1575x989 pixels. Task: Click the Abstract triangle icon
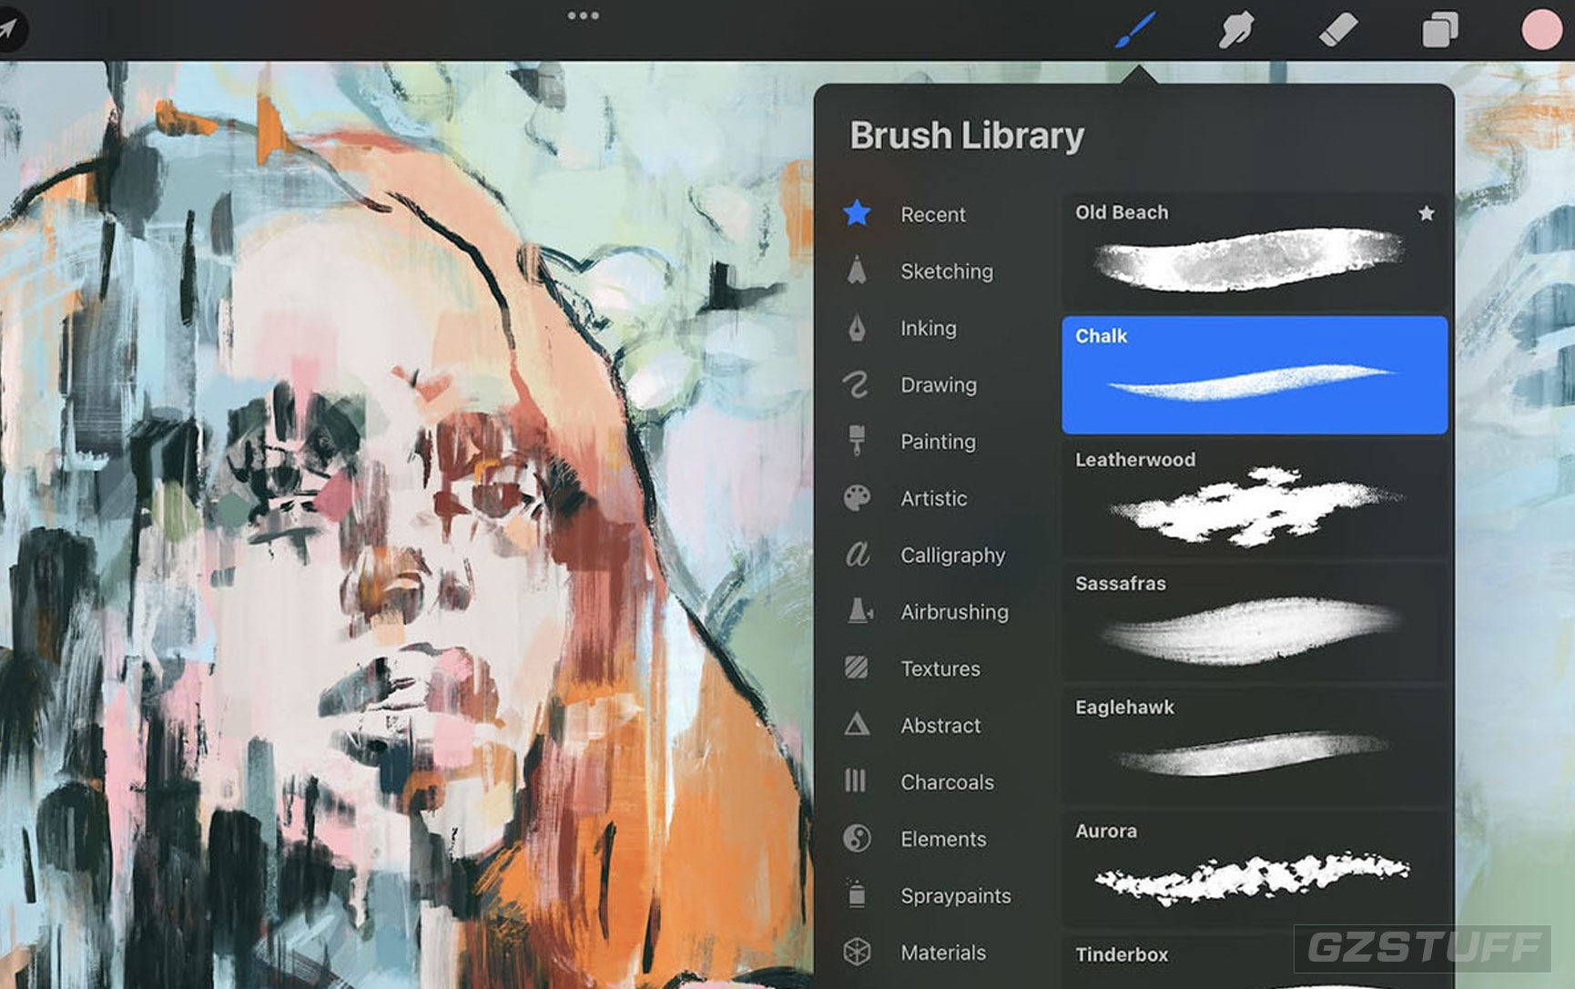[x=857, y=725]
